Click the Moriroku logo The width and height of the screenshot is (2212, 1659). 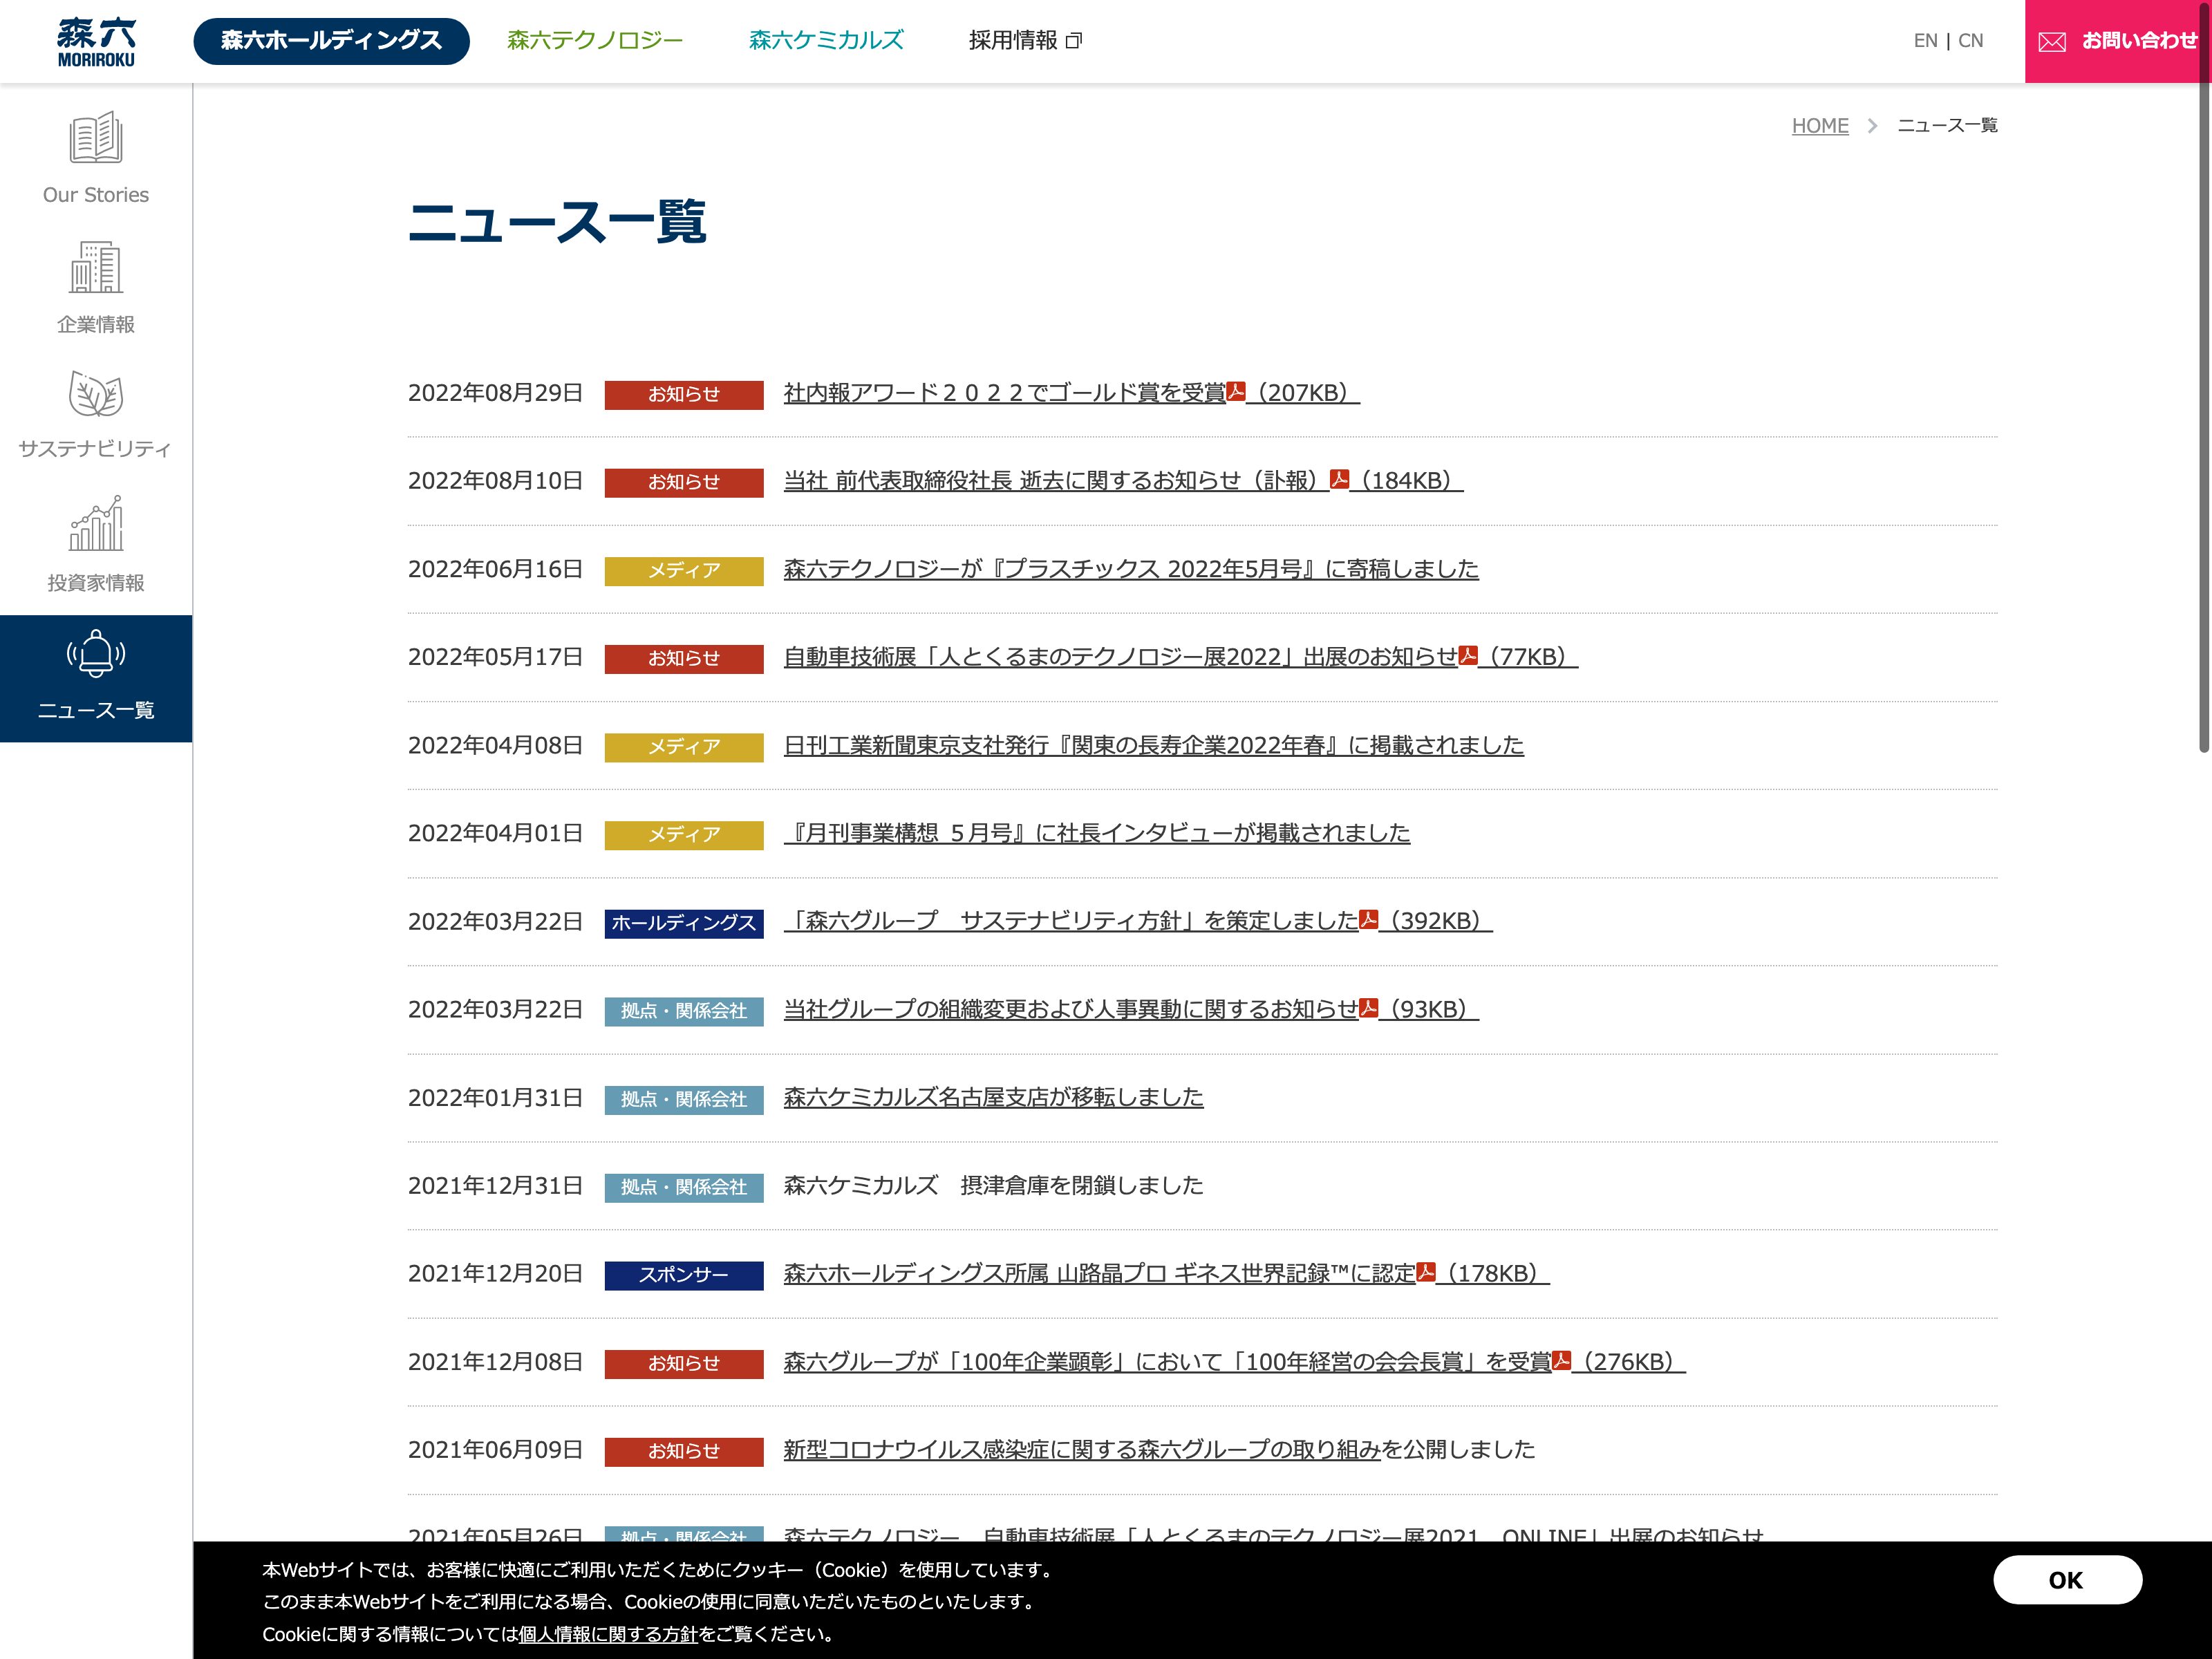click(96, 42)
